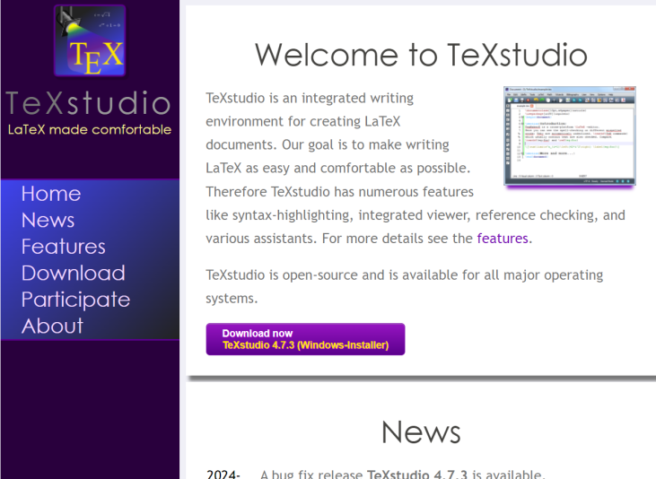Click the 'Welcome to TeXstudio' heading
Screen dimensions: 656x479
coord(421,55)
